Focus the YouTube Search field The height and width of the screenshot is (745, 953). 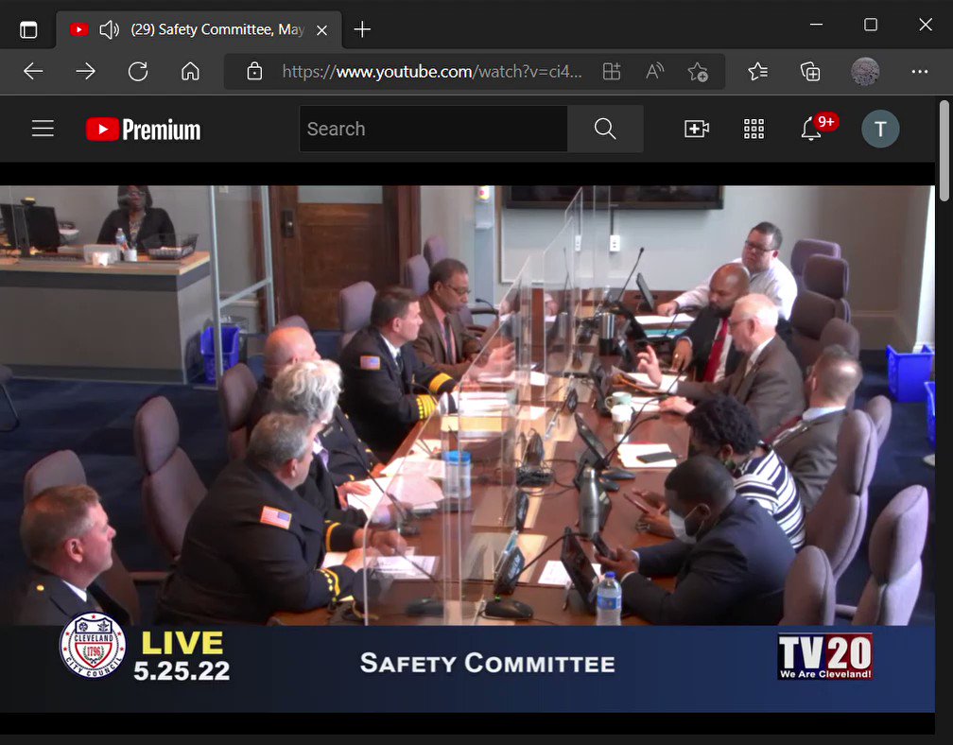coord(433,129)
